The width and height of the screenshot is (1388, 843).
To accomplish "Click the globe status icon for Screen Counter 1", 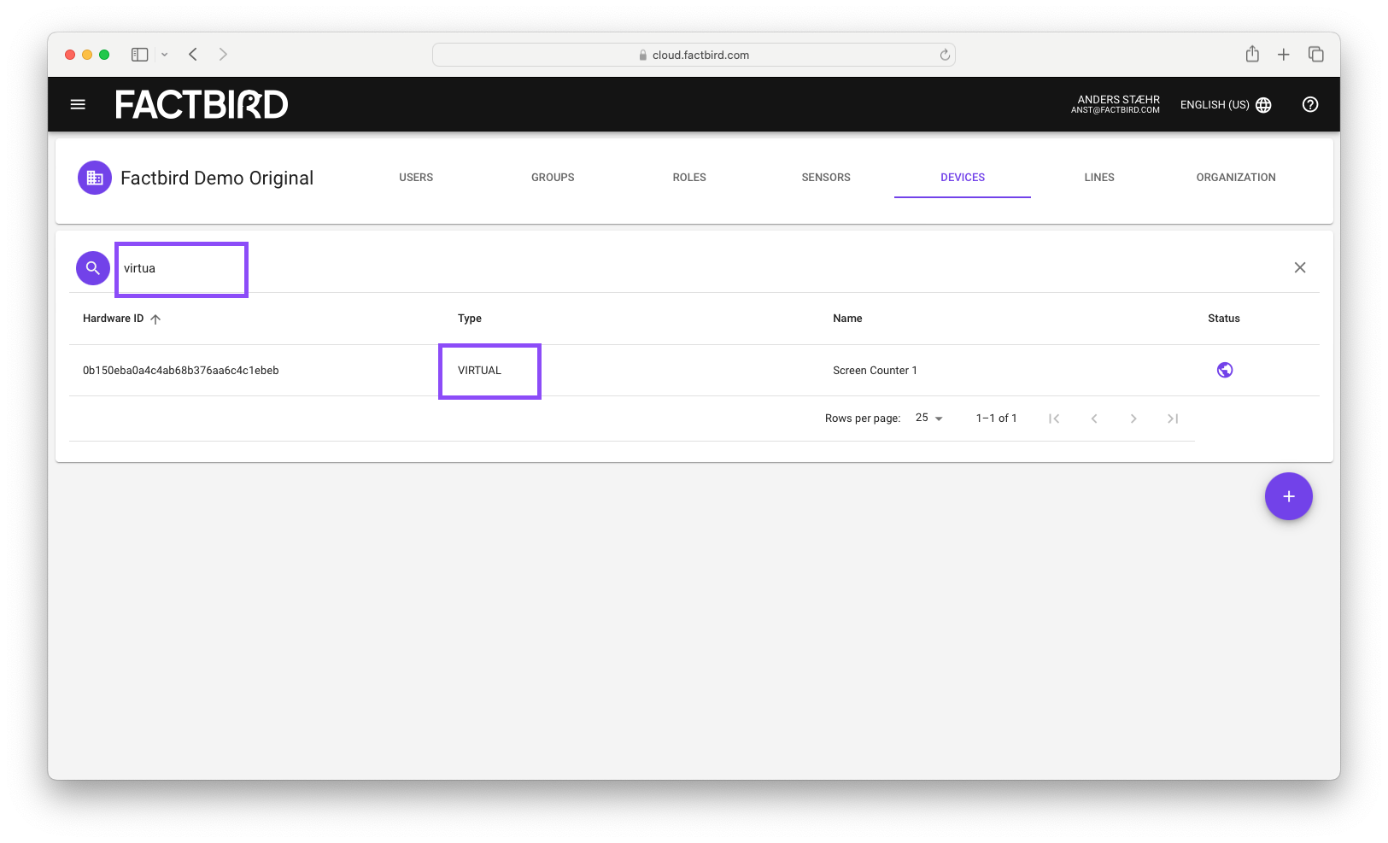I will click(x=1225, y=370).
